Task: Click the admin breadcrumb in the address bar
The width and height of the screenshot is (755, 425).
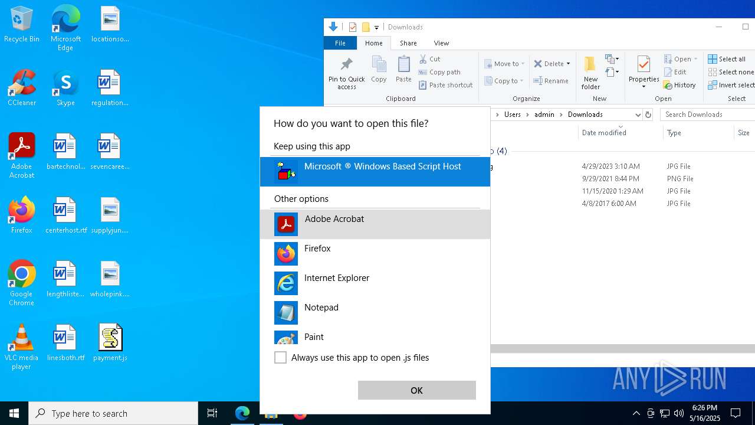Action: (x=544, y=115)
